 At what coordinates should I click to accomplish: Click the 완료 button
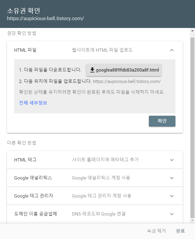pyautogui.click(x=181, y=231)
